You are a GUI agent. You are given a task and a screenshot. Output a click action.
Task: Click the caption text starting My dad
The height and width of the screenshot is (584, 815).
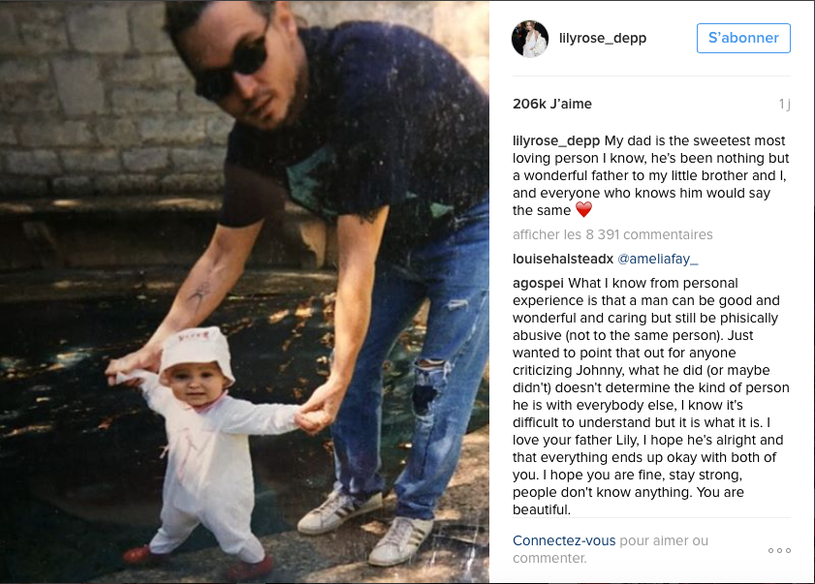pyautogui.click(x=651, y=175)
